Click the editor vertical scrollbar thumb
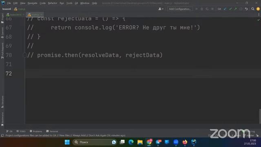261x147 pixels. coord(260,116)
